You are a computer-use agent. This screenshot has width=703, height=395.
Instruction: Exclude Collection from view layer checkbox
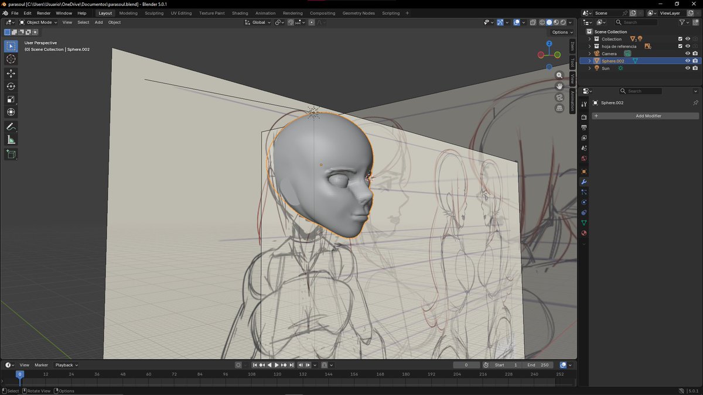tap(680, 39)
